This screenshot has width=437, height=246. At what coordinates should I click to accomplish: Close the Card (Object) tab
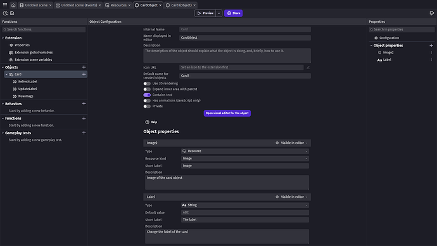click(x=194, y=5)
